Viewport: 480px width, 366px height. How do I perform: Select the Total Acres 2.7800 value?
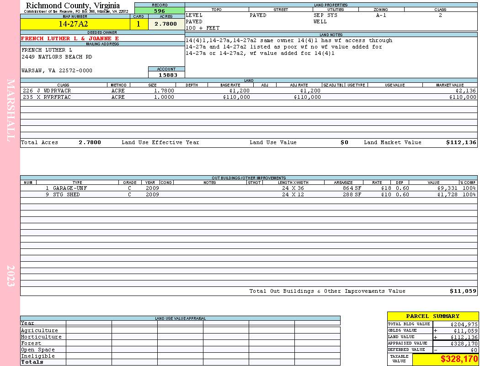(90, 142)
